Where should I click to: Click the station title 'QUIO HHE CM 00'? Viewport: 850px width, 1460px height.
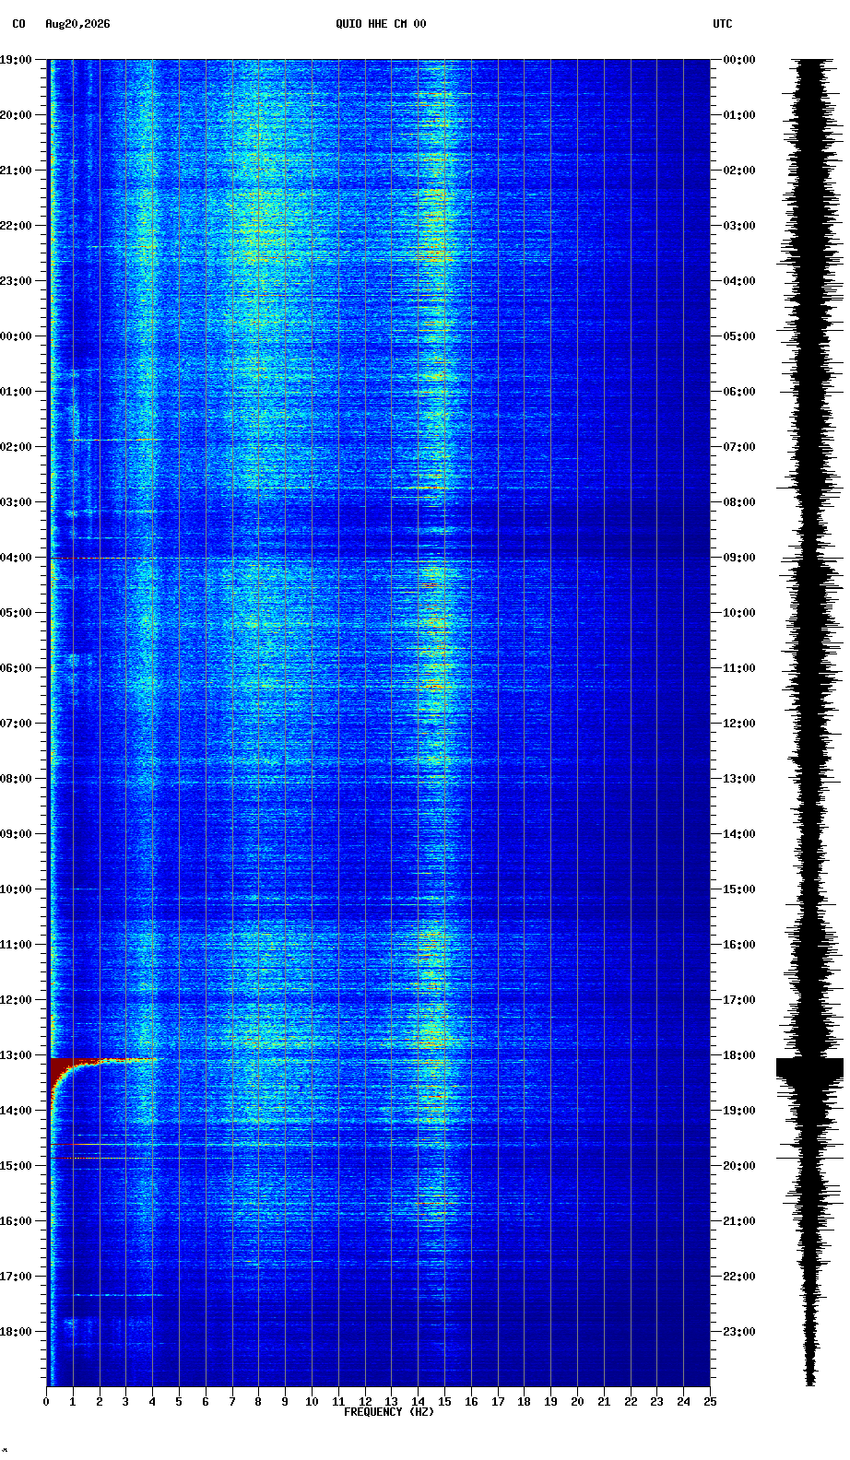[x=381, y=24]
